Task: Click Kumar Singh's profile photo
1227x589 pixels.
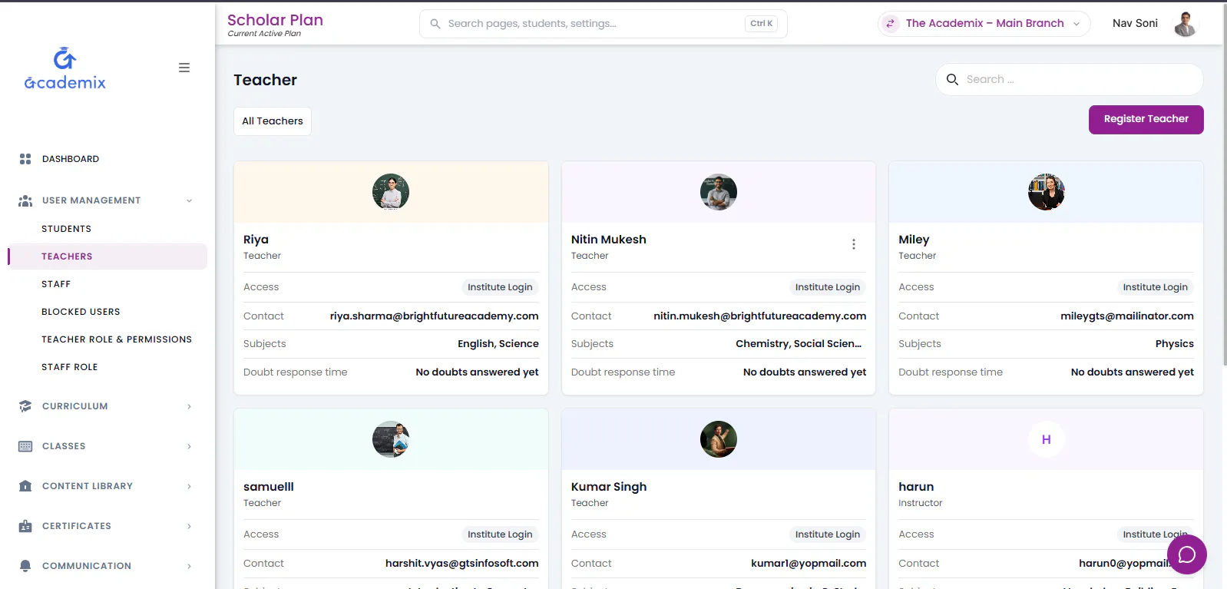Action: pyautogui.click(x=719, y=439)
